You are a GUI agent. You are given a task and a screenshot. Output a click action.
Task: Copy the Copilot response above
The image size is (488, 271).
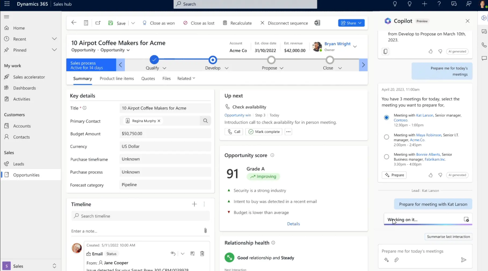click(x=385, y=51)
